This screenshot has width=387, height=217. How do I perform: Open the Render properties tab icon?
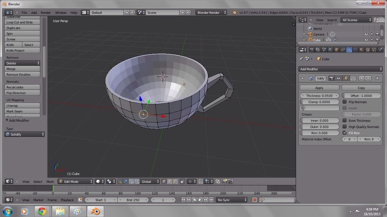click(x=312, y=50)
